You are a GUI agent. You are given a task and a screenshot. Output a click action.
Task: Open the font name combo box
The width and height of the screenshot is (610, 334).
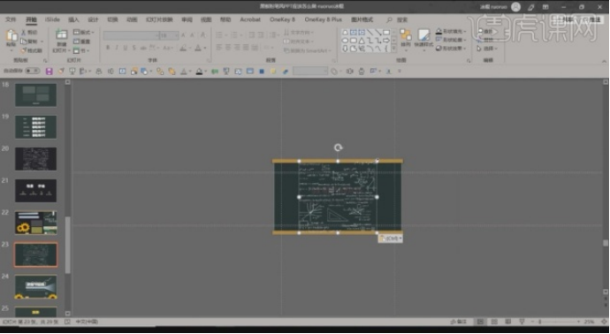tap(131, 35)
